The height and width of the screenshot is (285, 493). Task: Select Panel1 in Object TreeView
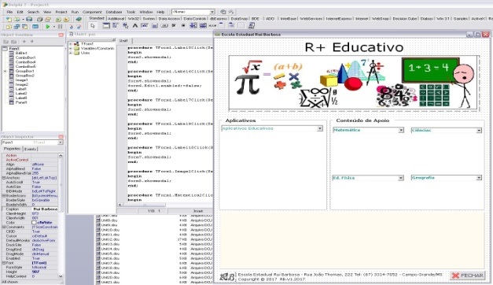point(21,102)
